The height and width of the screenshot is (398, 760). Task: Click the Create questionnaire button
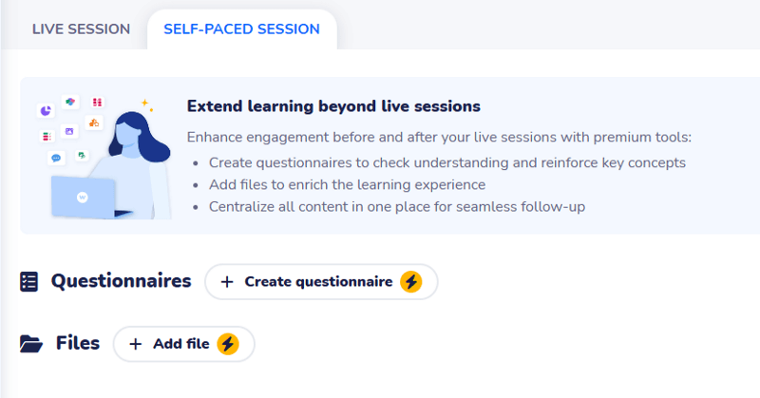coord(320,281)
